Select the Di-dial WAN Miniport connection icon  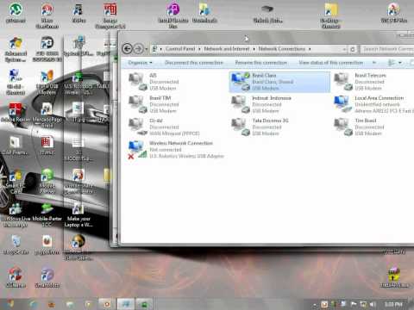pos(138,127)
